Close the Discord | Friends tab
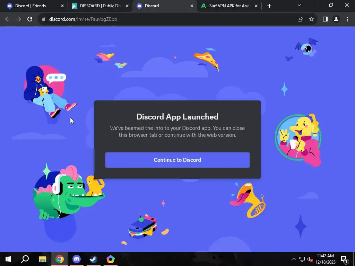Viewport: 355px width, 266px height. [62, 6]
